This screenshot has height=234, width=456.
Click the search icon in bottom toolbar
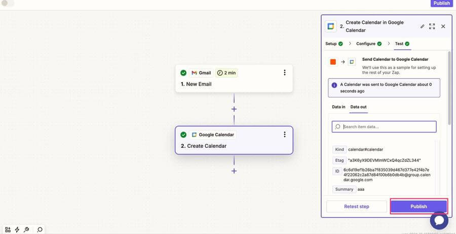coord(40,229)
